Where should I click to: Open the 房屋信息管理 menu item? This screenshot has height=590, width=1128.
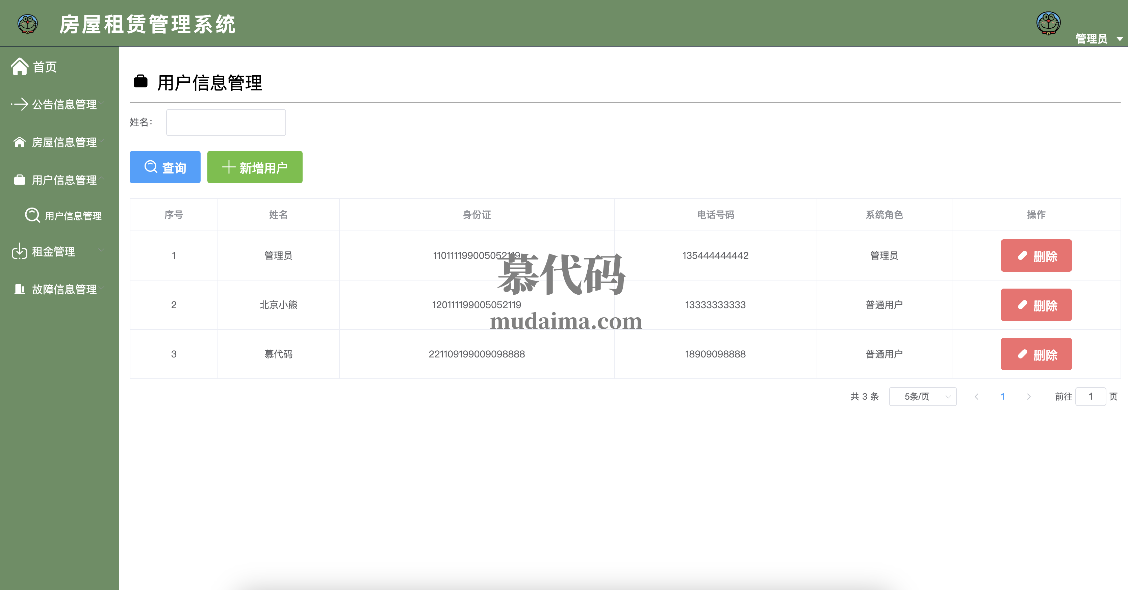tap(64, 142)
